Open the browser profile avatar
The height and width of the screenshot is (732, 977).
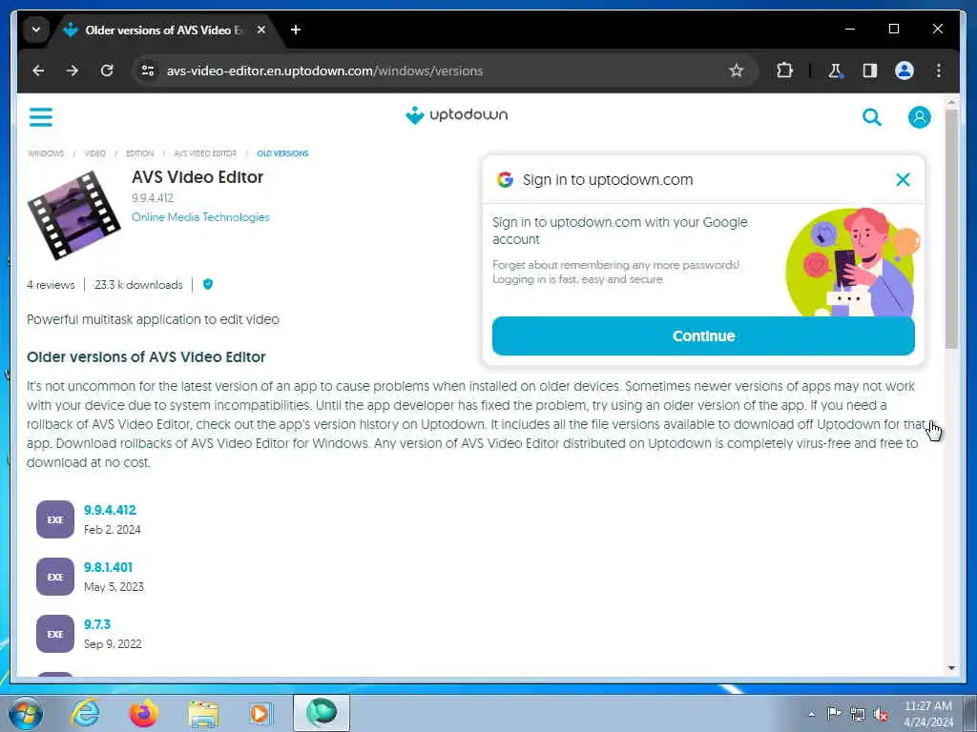click(904, 71)
